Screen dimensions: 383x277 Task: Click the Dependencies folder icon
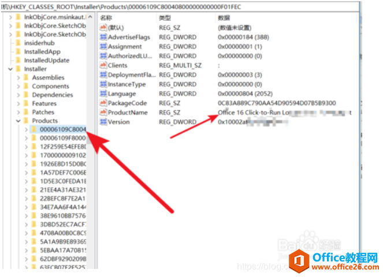[x=26, y=95]
